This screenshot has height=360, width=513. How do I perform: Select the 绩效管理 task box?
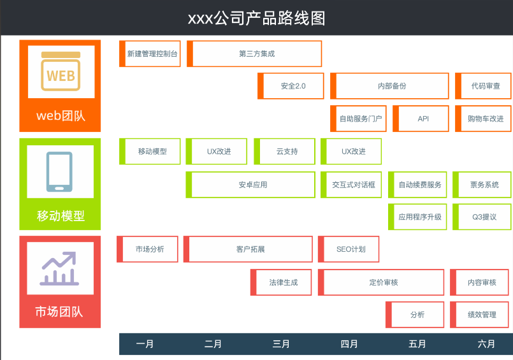(480, 315)
